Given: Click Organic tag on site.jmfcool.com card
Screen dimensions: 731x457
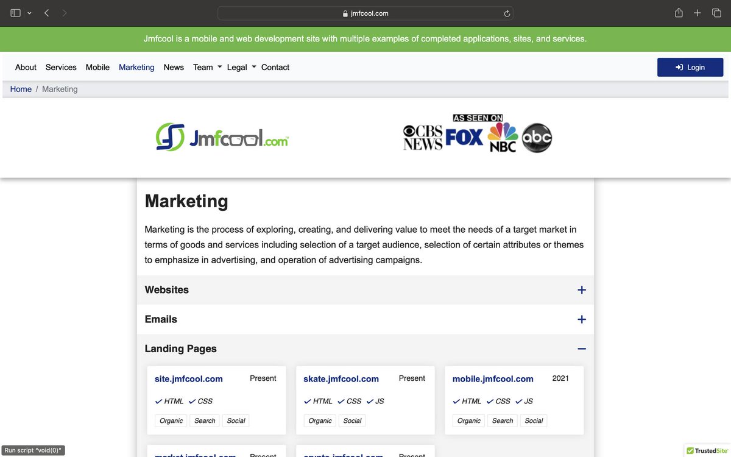Looking at the screenshot, I should (171, 420).
